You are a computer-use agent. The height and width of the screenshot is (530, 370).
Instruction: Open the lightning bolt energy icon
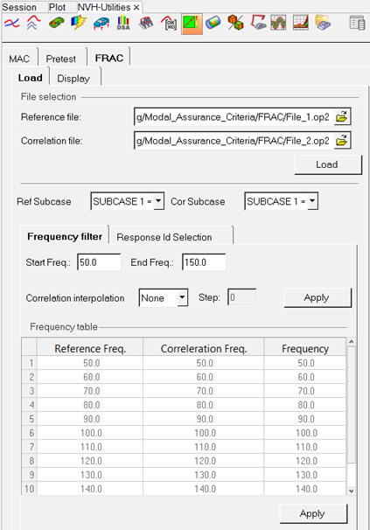[78, 23]
